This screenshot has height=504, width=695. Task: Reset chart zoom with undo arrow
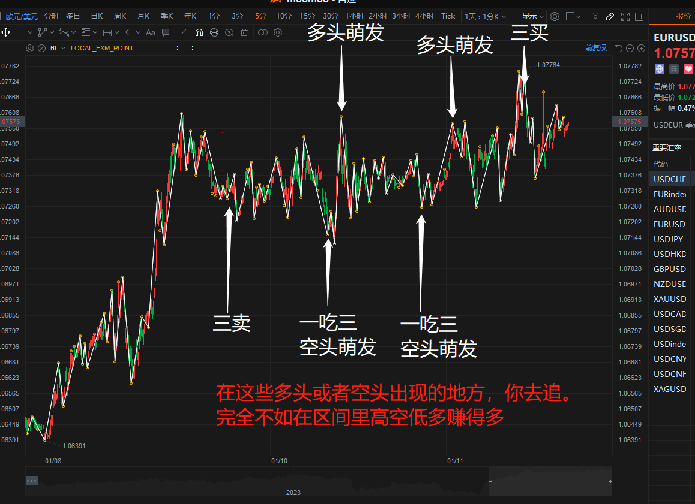click(x=619, y=48)
